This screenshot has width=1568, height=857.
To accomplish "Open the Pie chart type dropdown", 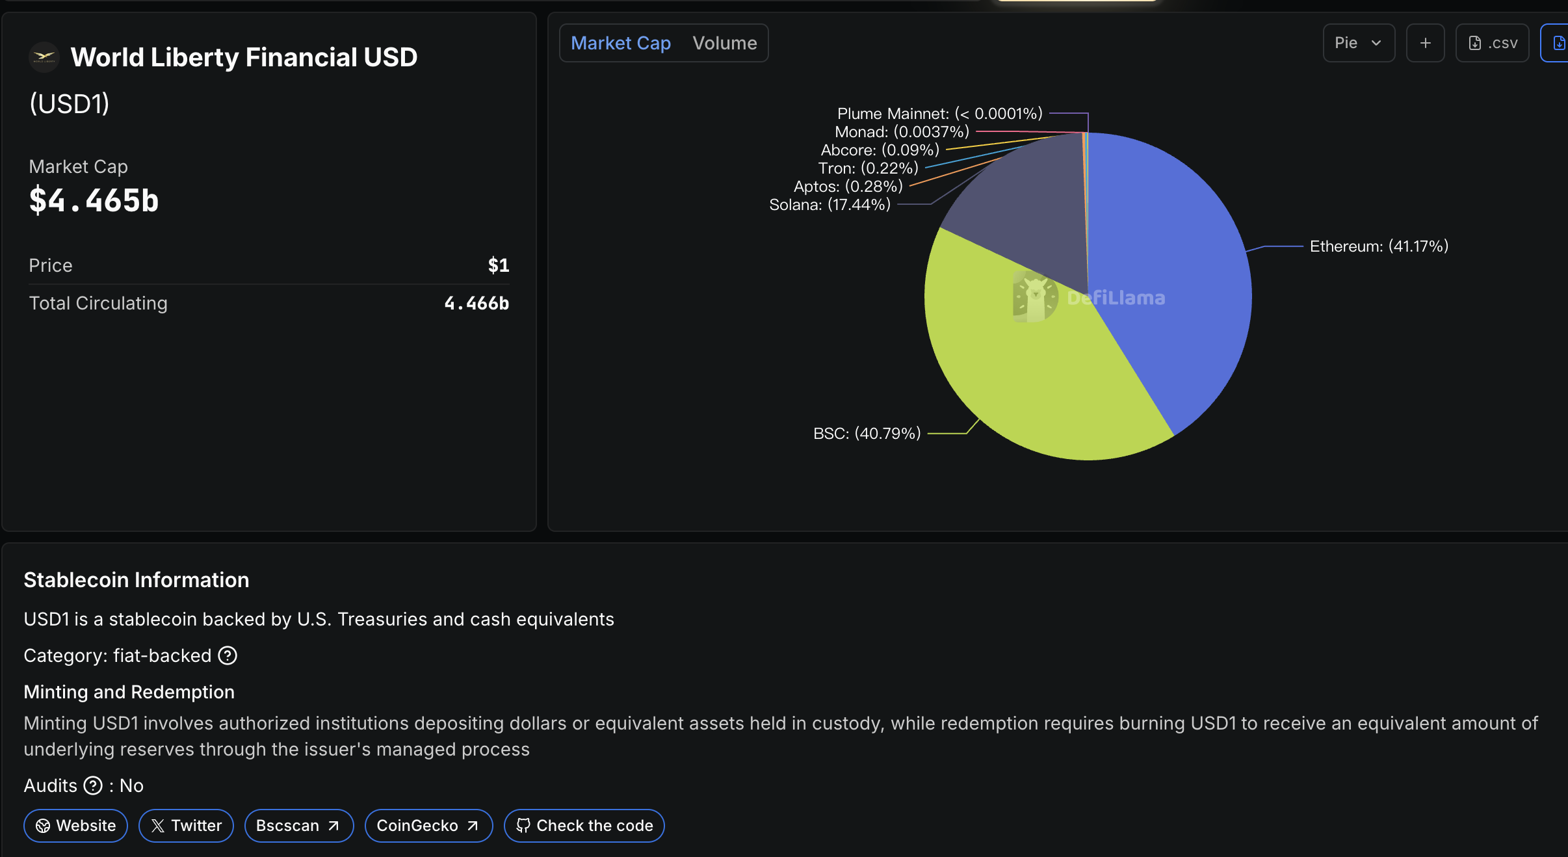I will click(1359, 43).
